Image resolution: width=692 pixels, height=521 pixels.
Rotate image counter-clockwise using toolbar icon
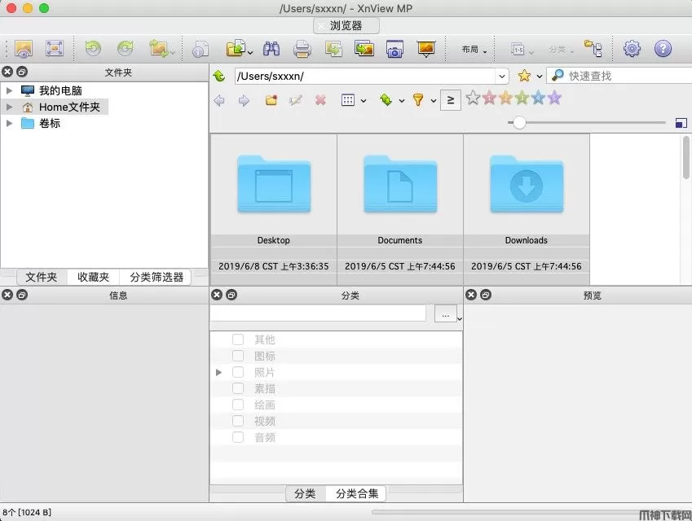93,49
